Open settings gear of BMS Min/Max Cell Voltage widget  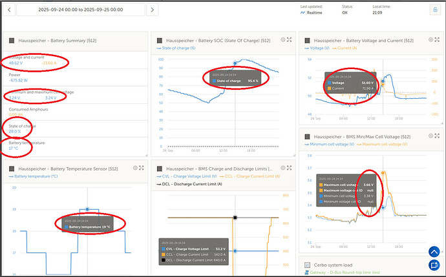[430, 136]
